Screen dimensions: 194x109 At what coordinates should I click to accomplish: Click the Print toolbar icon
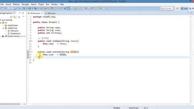click(x=15, y=8)
